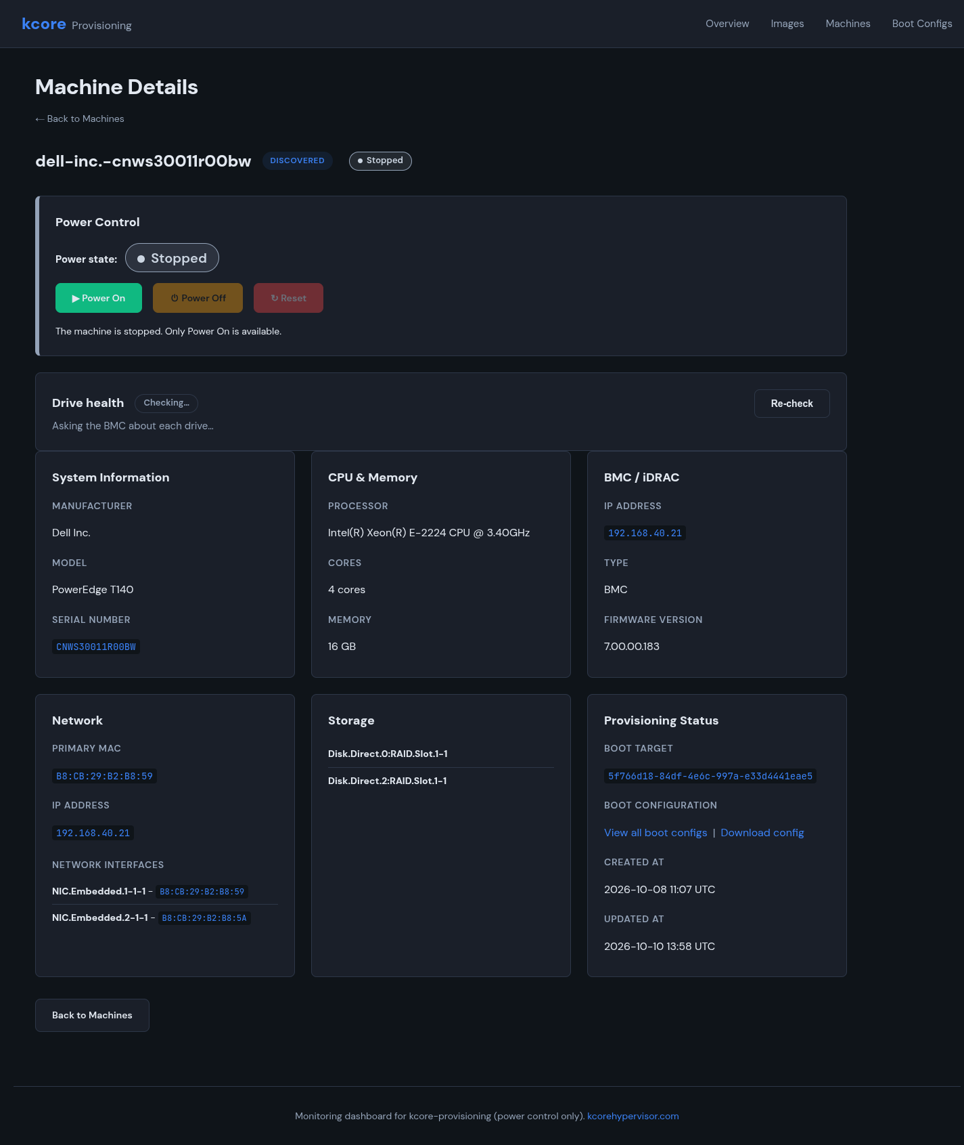Click the red Reset button
Screen dimensions: 964x1145
[x=288, y=298]
